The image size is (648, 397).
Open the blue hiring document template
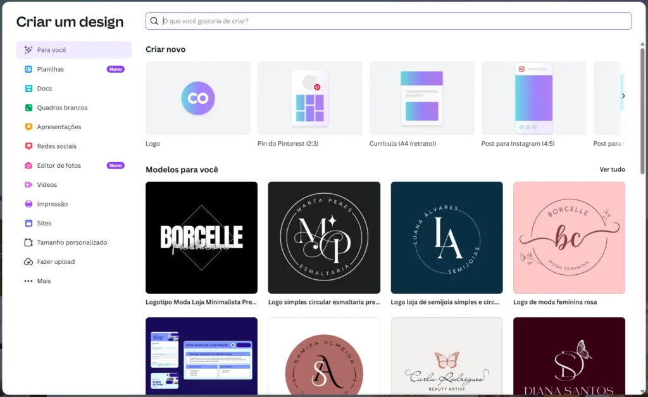202,356
